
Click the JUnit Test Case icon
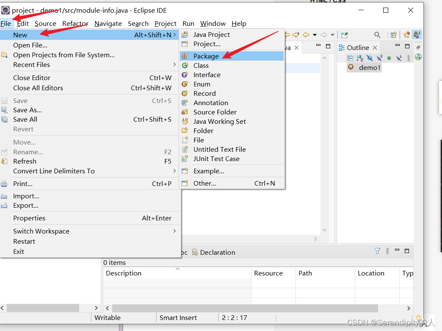(x=185, y=159)
